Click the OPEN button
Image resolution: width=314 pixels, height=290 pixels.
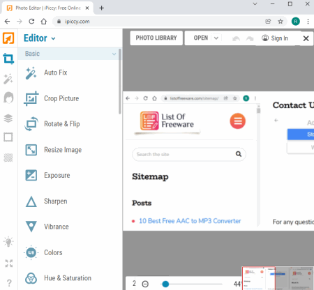[x=201, y=38]
